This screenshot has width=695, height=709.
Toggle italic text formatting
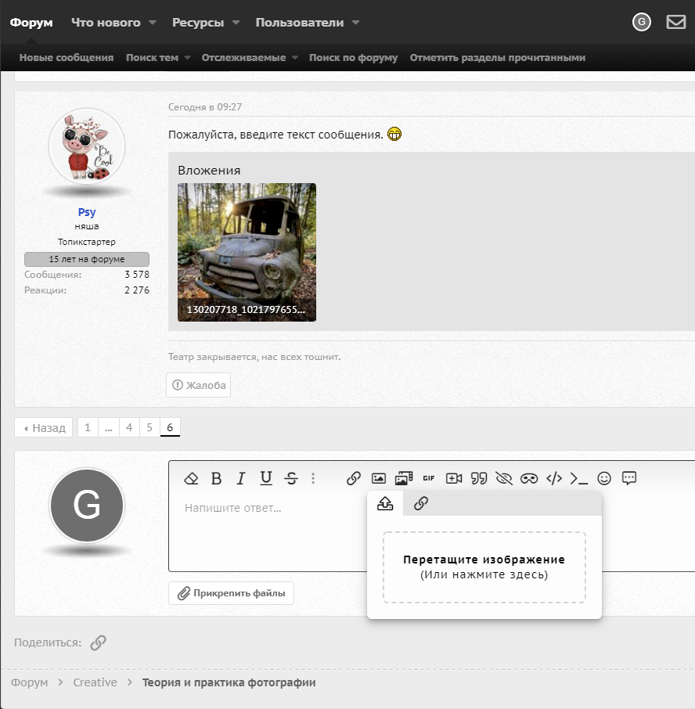241,478
